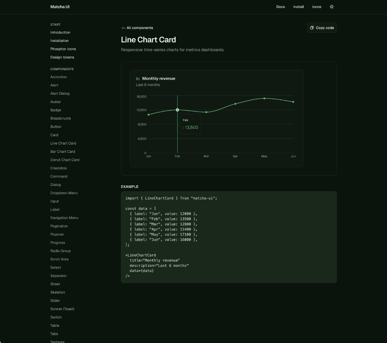The width and height of the screenshot is (387, 343).
Task: Open the Bar Chart Card component
Action: pos(62,151)
